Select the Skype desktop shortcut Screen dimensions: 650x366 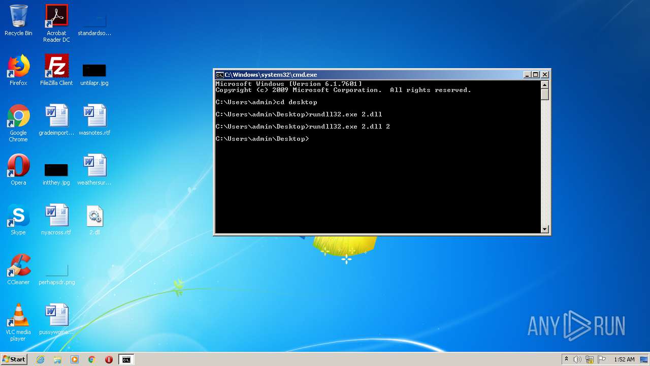click(x=18, y=220)
